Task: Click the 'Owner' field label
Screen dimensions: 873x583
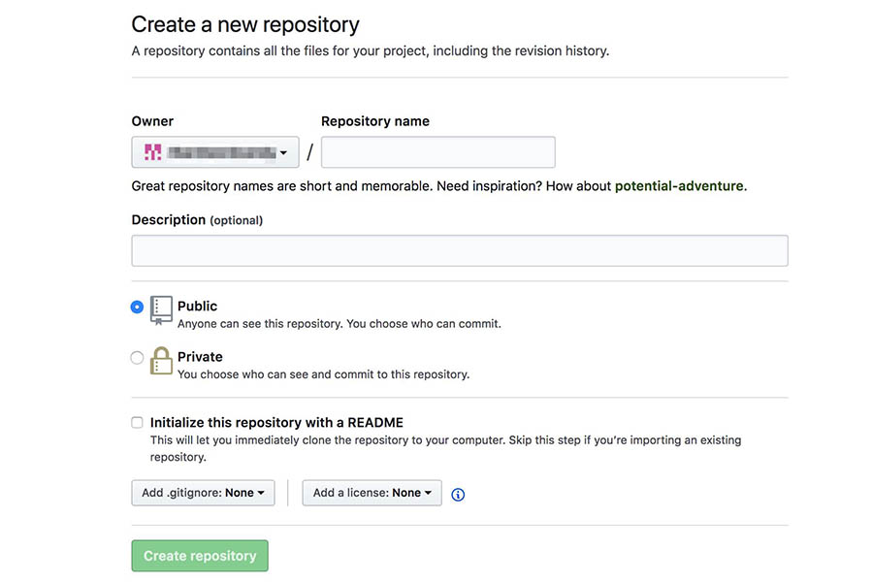Action: (152, 121)
